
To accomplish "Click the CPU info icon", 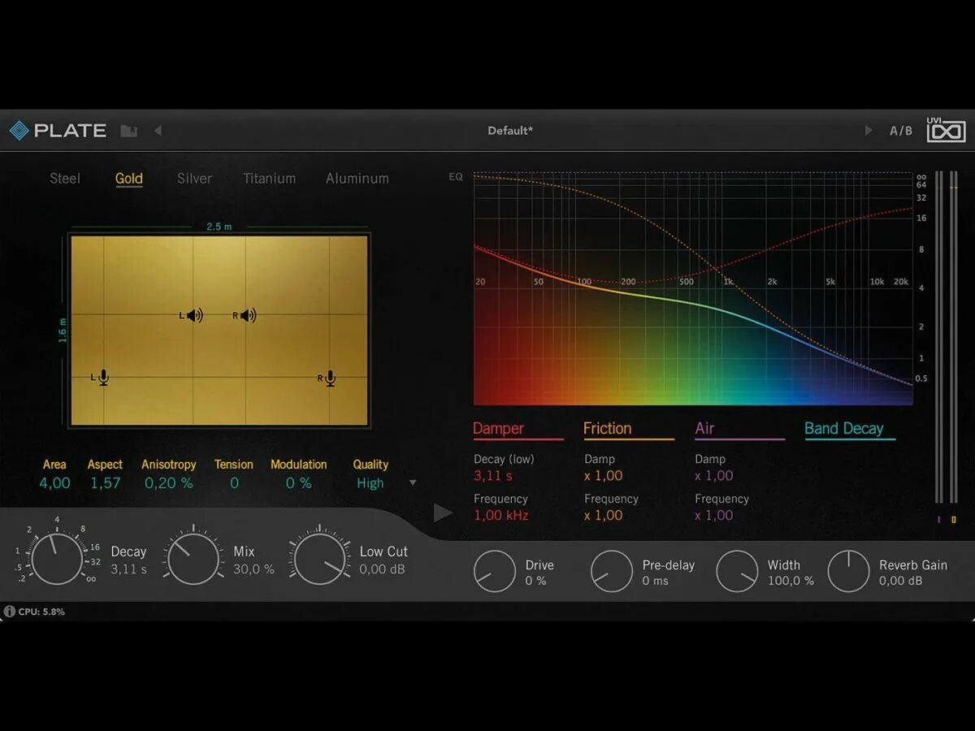I will [x=10, y=611].
